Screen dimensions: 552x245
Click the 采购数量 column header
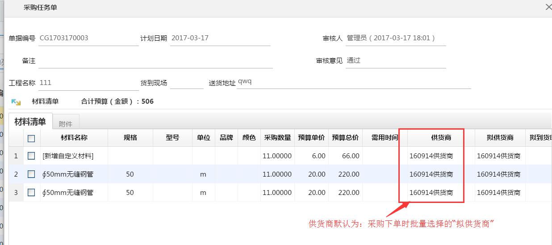coord(277,138)
